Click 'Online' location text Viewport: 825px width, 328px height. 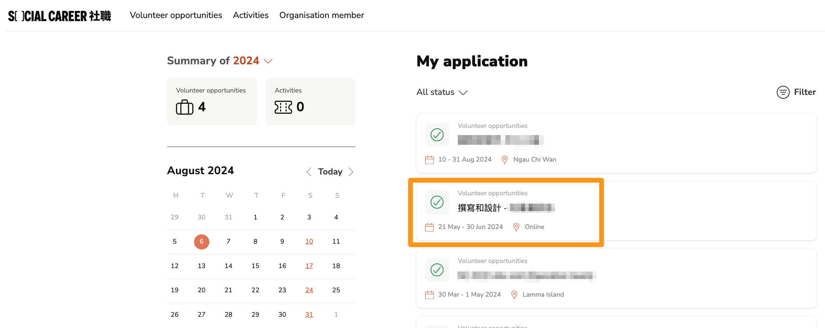[534, 227]
